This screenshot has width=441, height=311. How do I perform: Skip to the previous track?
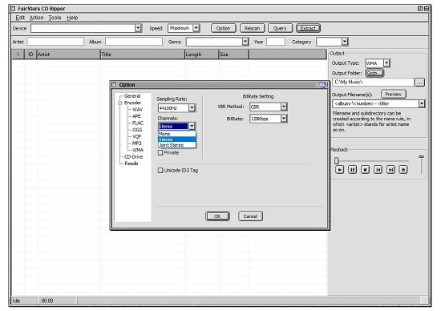pyautogui.click(x=378, y=170)
